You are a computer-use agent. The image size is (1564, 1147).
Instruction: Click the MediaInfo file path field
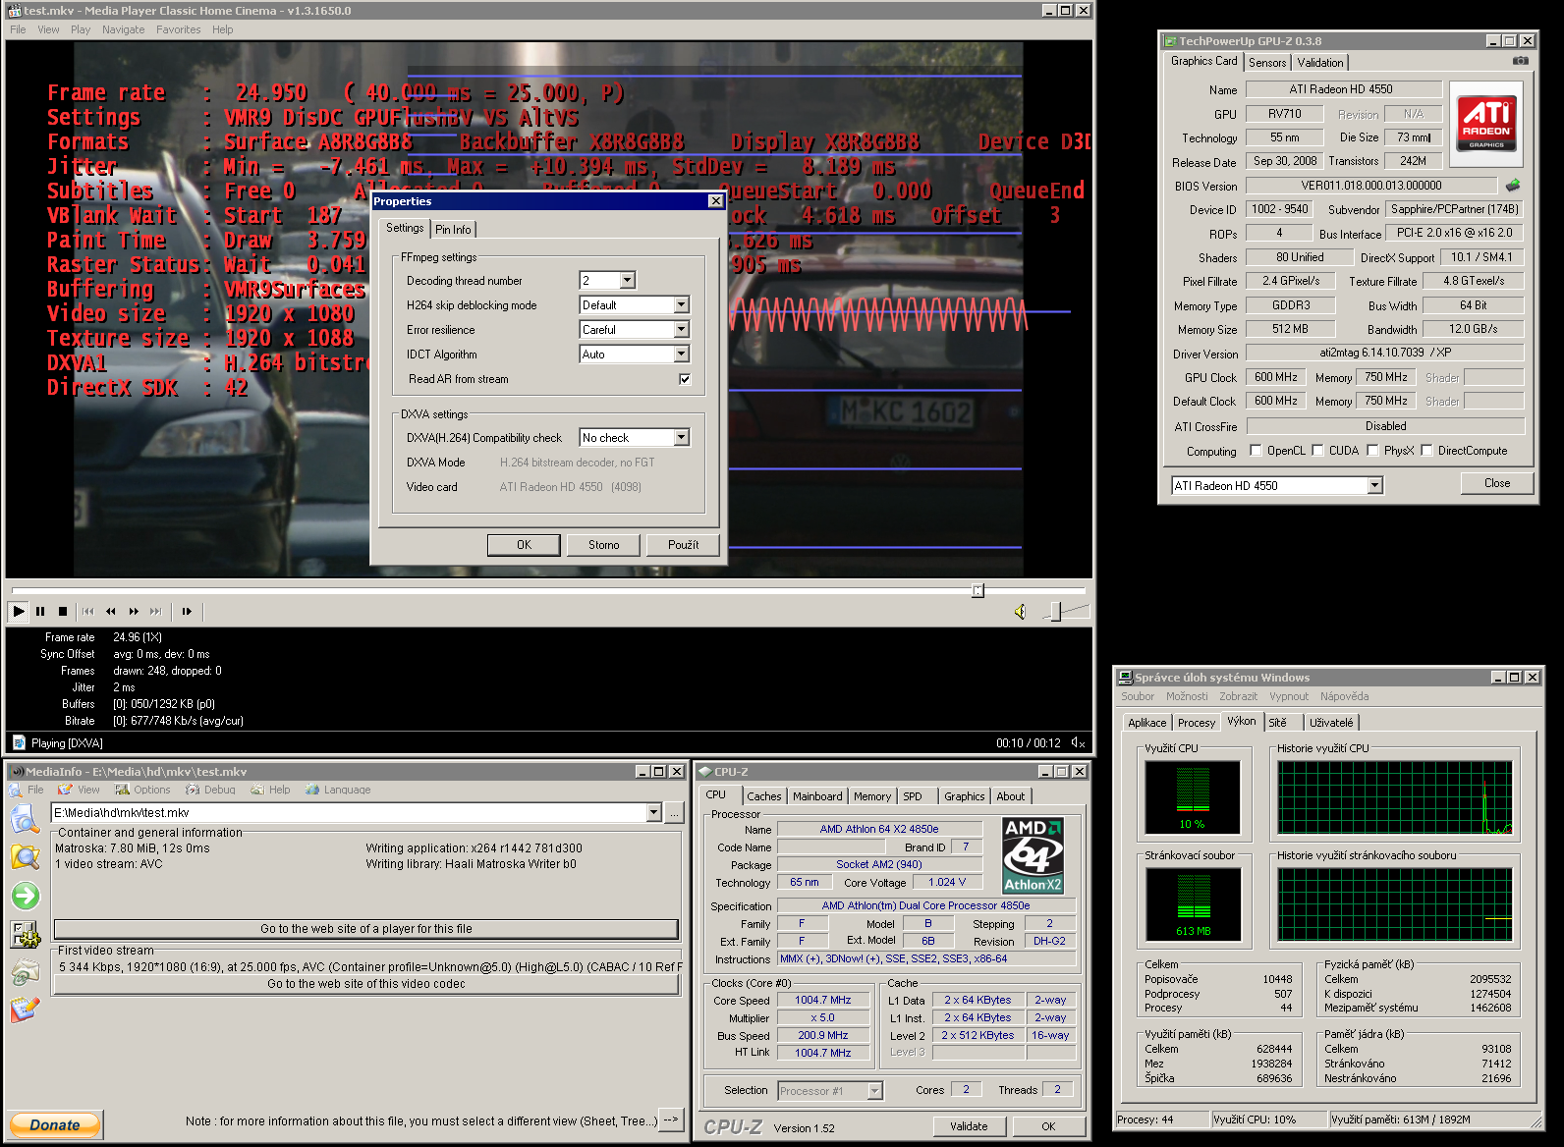349,812
